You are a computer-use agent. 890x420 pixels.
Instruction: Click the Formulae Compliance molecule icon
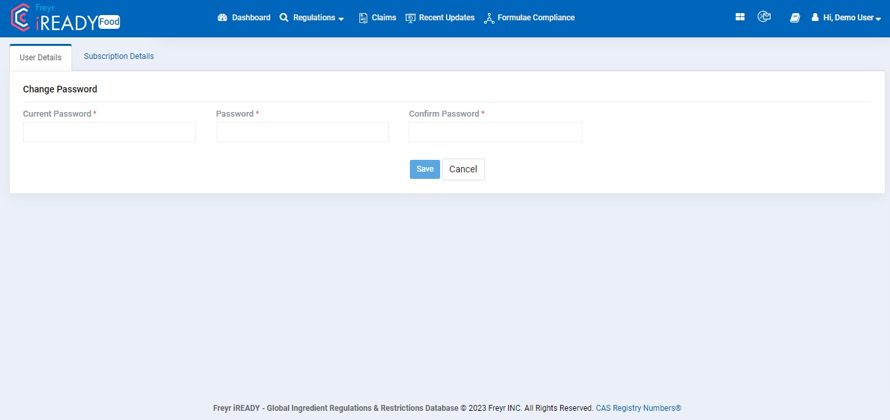point(489,18)
